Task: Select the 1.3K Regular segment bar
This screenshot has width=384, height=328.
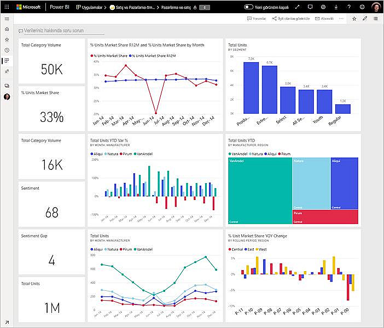Action: click(x=343, y=109)
